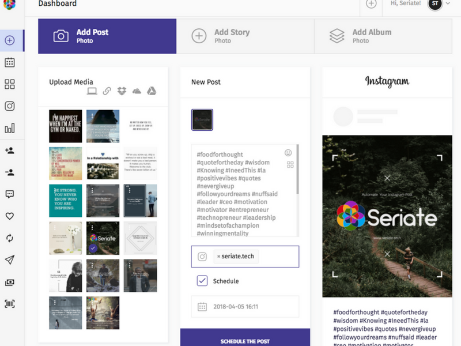
Task: Remove the seriate.tech account tag
Action: (x=218, y=257)
